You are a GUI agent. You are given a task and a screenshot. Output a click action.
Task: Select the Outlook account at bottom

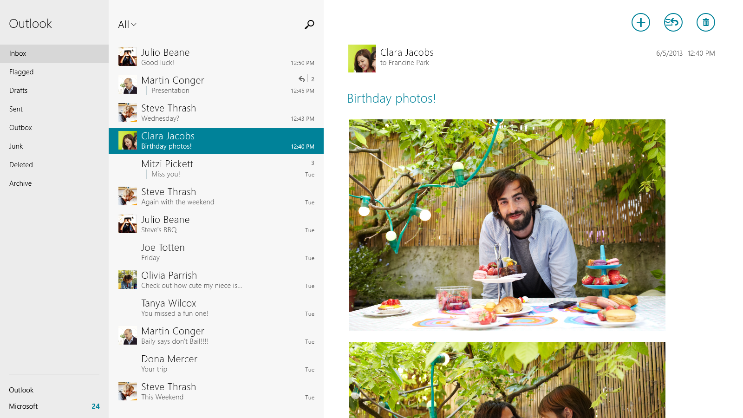[x=21, y=390]
